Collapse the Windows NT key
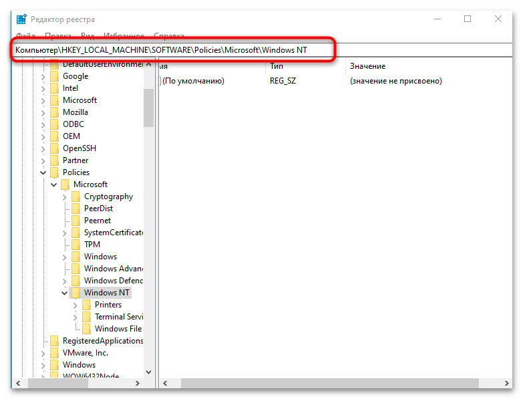The width and height of the screenshot is (523, 399). click(65, 293)
